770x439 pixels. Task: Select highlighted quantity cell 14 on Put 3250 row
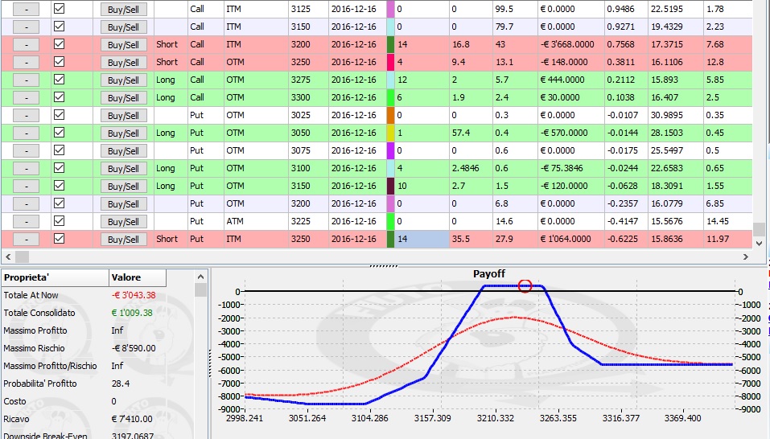point(422,239)
